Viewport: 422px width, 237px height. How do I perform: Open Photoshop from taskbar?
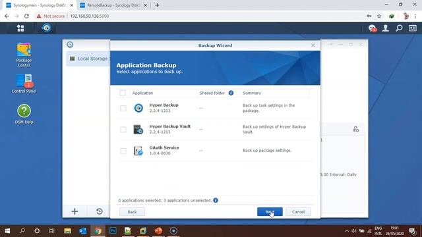113,231
